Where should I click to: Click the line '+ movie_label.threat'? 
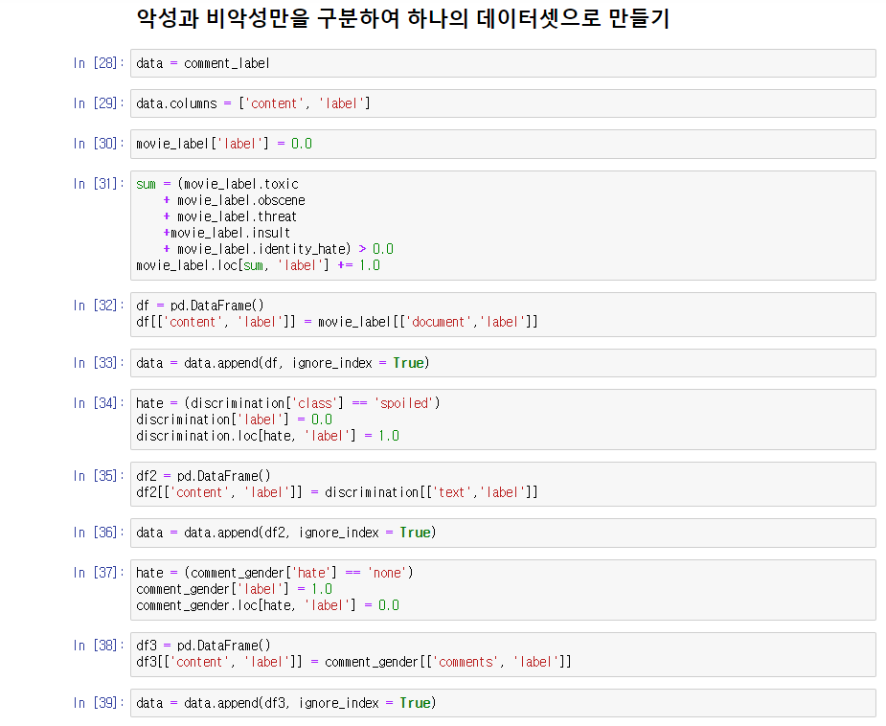pyautogui.click(x=230, y=217)
